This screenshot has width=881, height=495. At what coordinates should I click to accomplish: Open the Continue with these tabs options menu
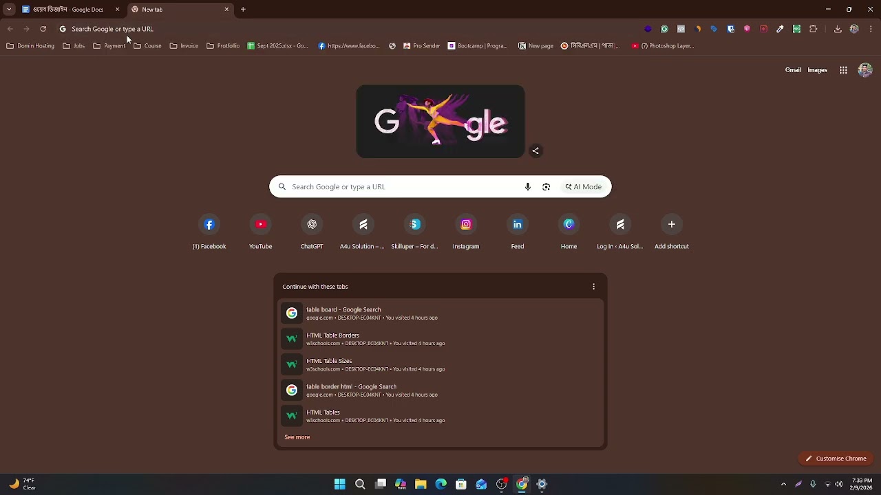pos(594,287)
